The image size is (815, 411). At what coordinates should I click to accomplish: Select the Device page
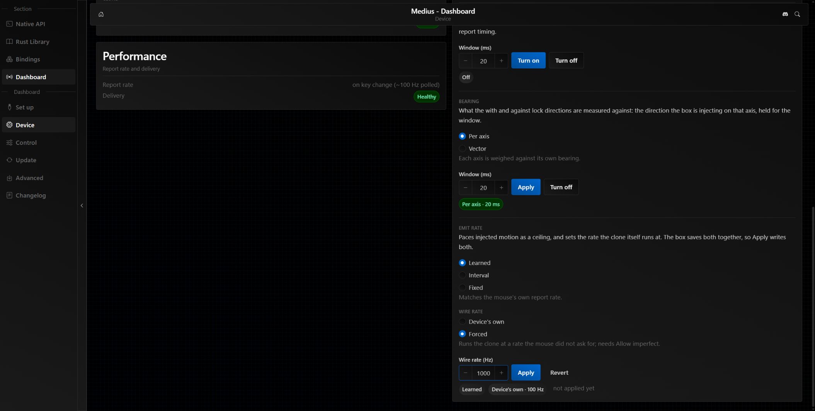(39, 125)
